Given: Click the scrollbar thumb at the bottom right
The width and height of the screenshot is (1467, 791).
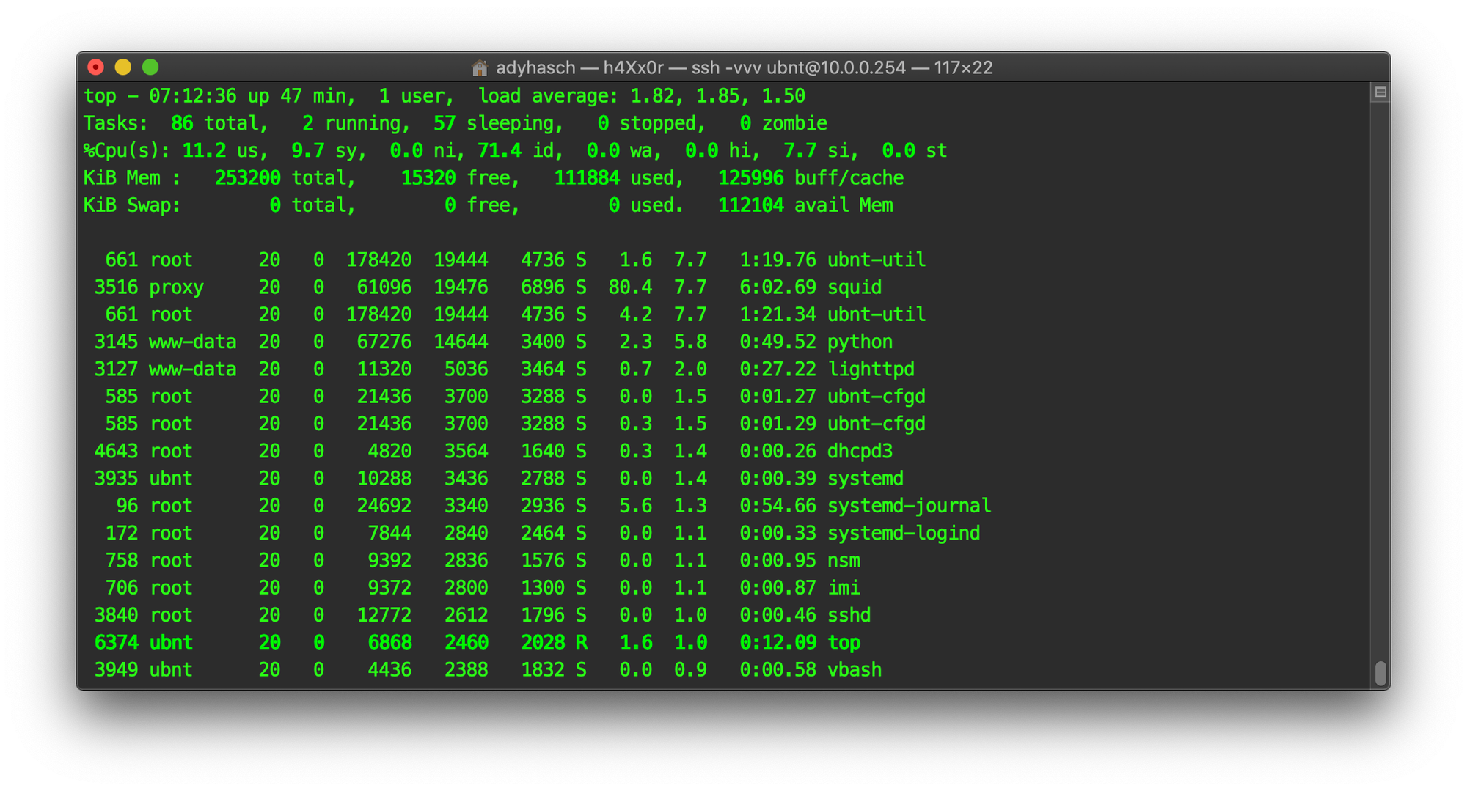Looking at the screenshot, I should (x=1380, y=674).
